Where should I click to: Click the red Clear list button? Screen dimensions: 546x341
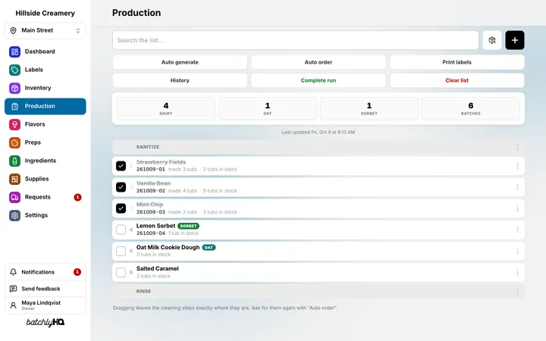457,80
